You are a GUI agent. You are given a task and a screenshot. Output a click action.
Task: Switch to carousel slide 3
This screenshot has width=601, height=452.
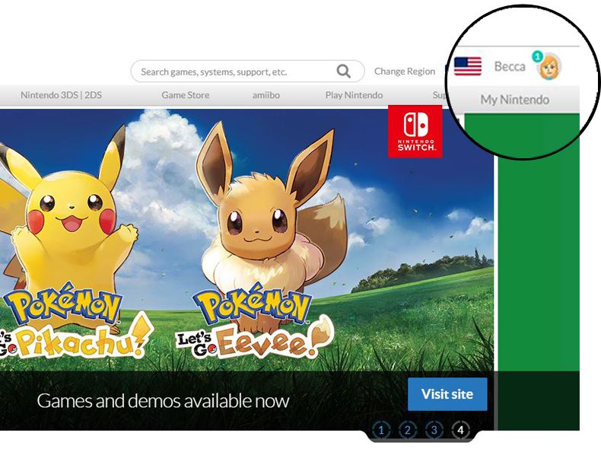(434, 430)
